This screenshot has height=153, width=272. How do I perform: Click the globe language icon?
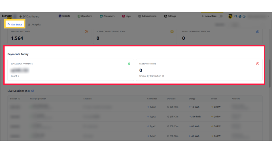(x=240, y=16)
